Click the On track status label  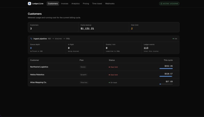pyautogui.click(x=114, y=83)
